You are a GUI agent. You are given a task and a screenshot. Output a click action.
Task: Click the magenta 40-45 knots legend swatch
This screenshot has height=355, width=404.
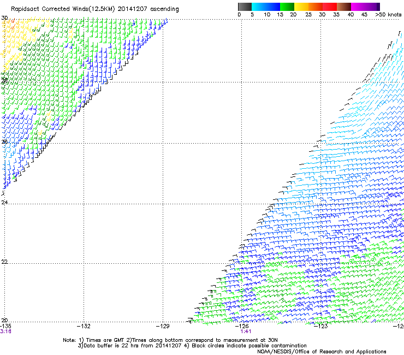[x=358, y=7]
